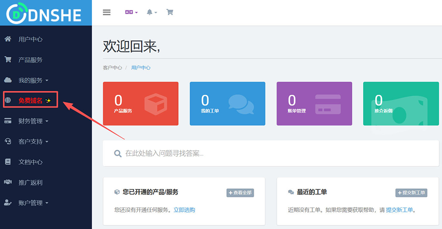This screenshot has width=442, height=229.
Task: Click the 查看全部 button
Action: pyautogui.click(x=240, y=193)
